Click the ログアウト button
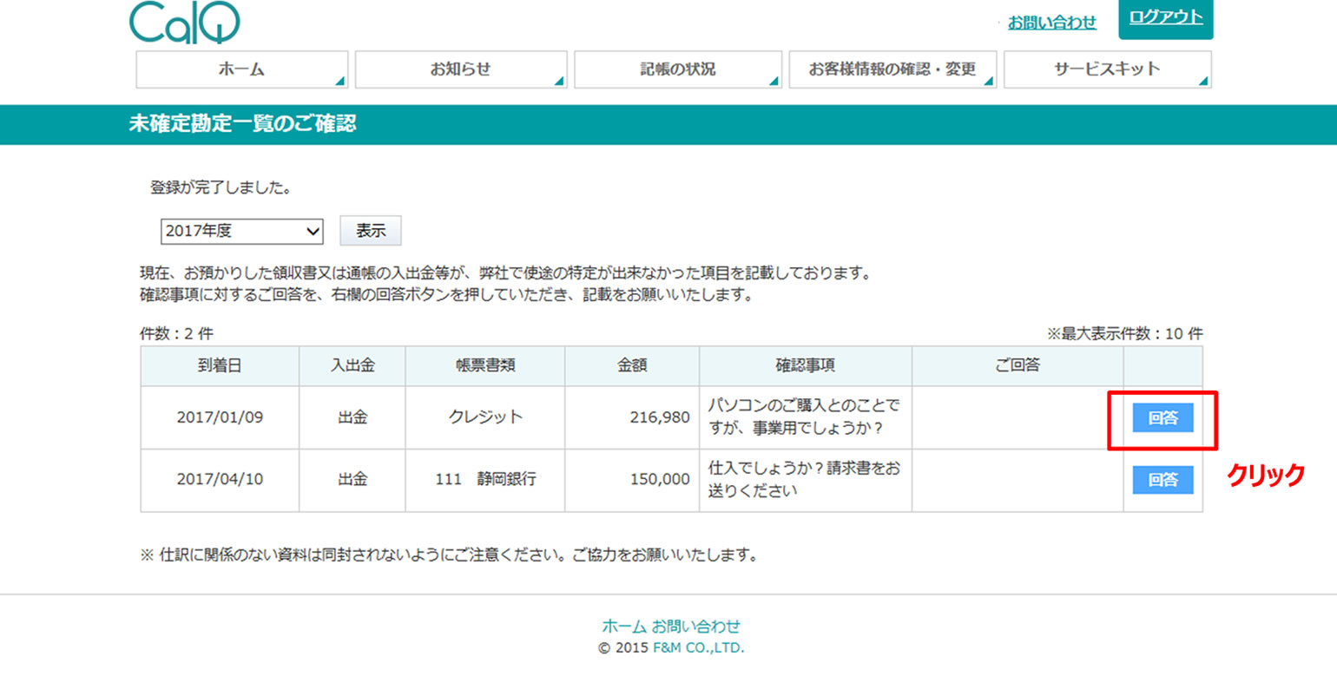1337x689 pixels. [x=1166, y=18]
